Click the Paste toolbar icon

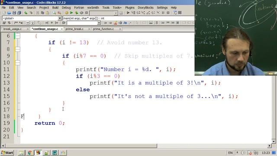pos(48,13)
